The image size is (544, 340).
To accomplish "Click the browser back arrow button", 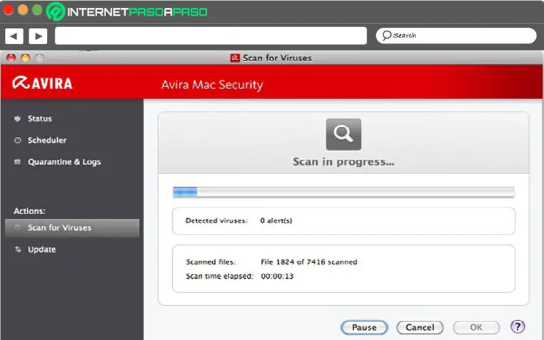I will [14, 35].
